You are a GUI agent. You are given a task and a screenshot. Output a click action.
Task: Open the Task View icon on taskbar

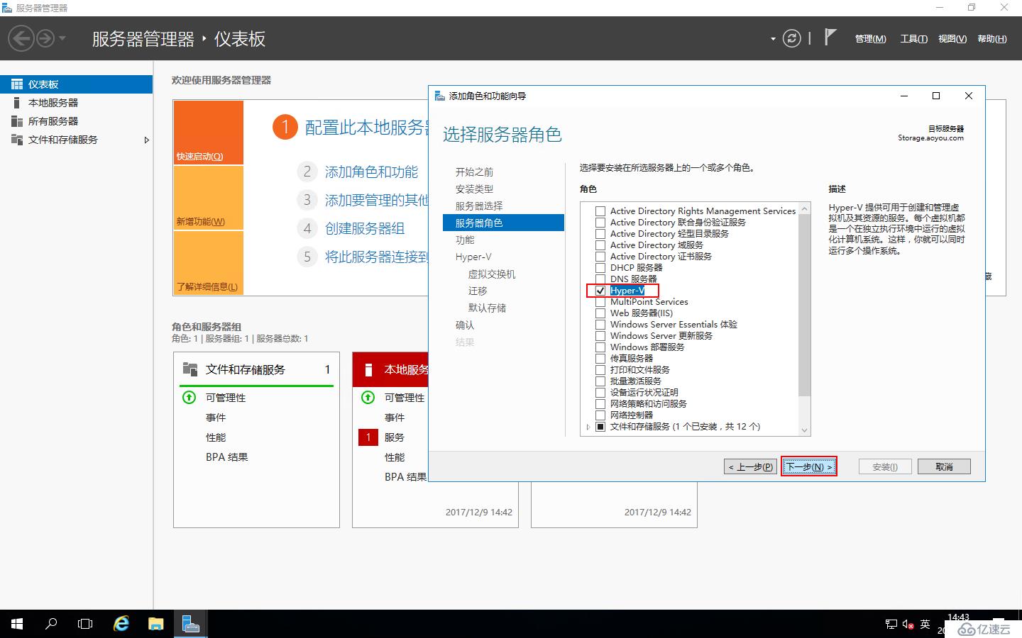85,624
